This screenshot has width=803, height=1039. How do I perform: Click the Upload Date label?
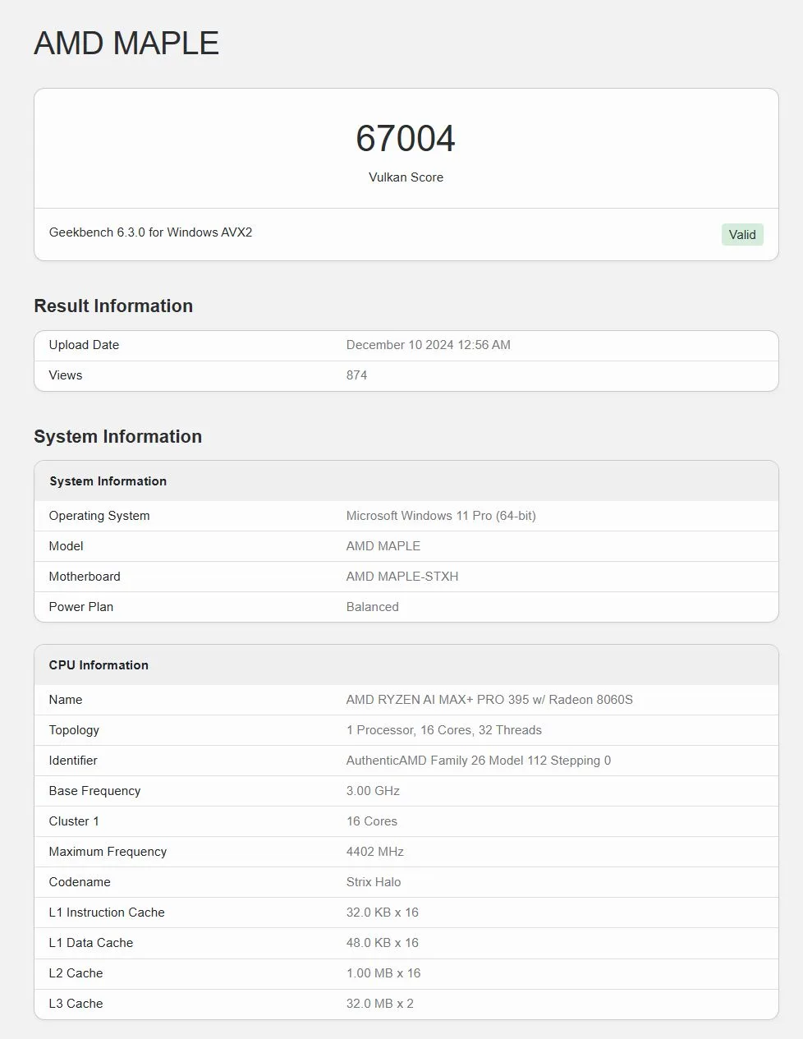point(84,345)
